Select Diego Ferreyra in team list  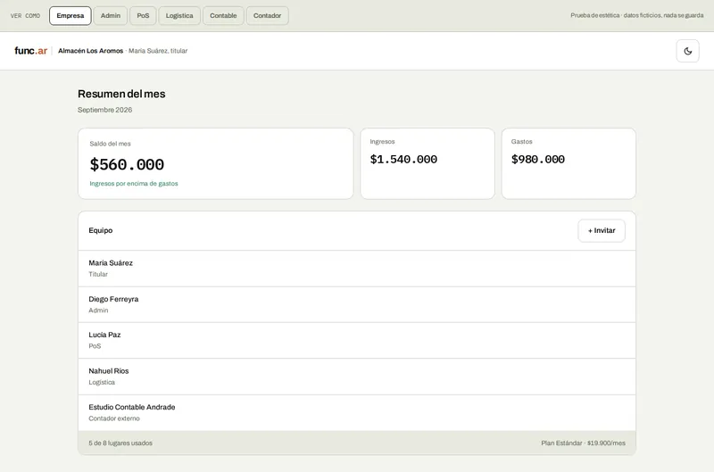click(x=357, y=304)
